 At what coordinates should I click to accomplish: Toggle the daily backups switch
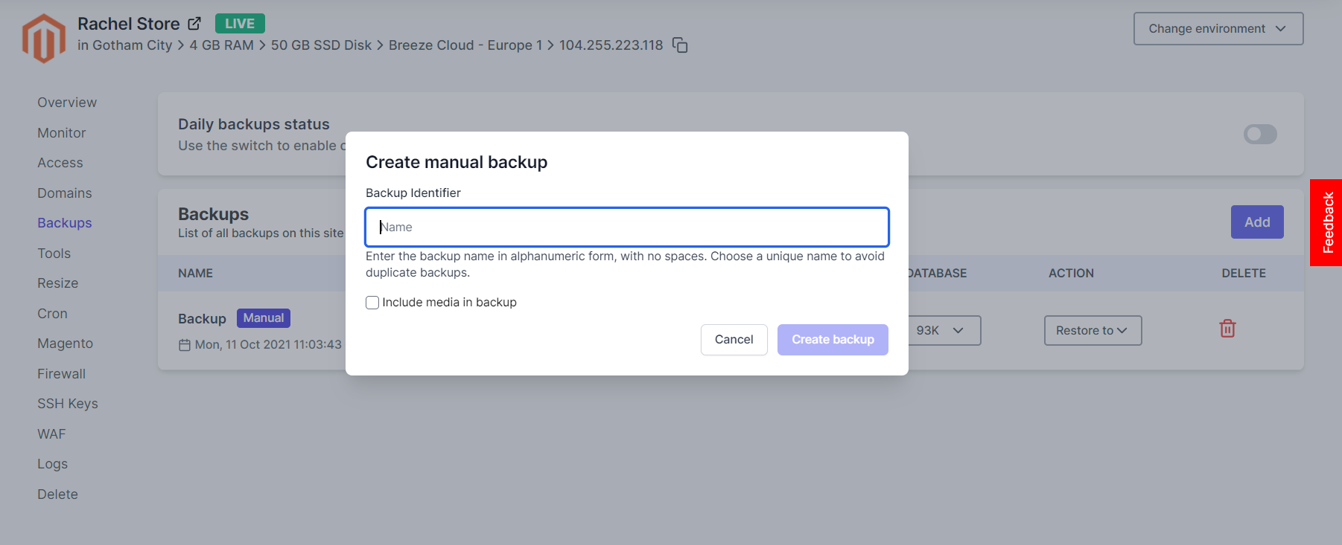coord(1260,134)
